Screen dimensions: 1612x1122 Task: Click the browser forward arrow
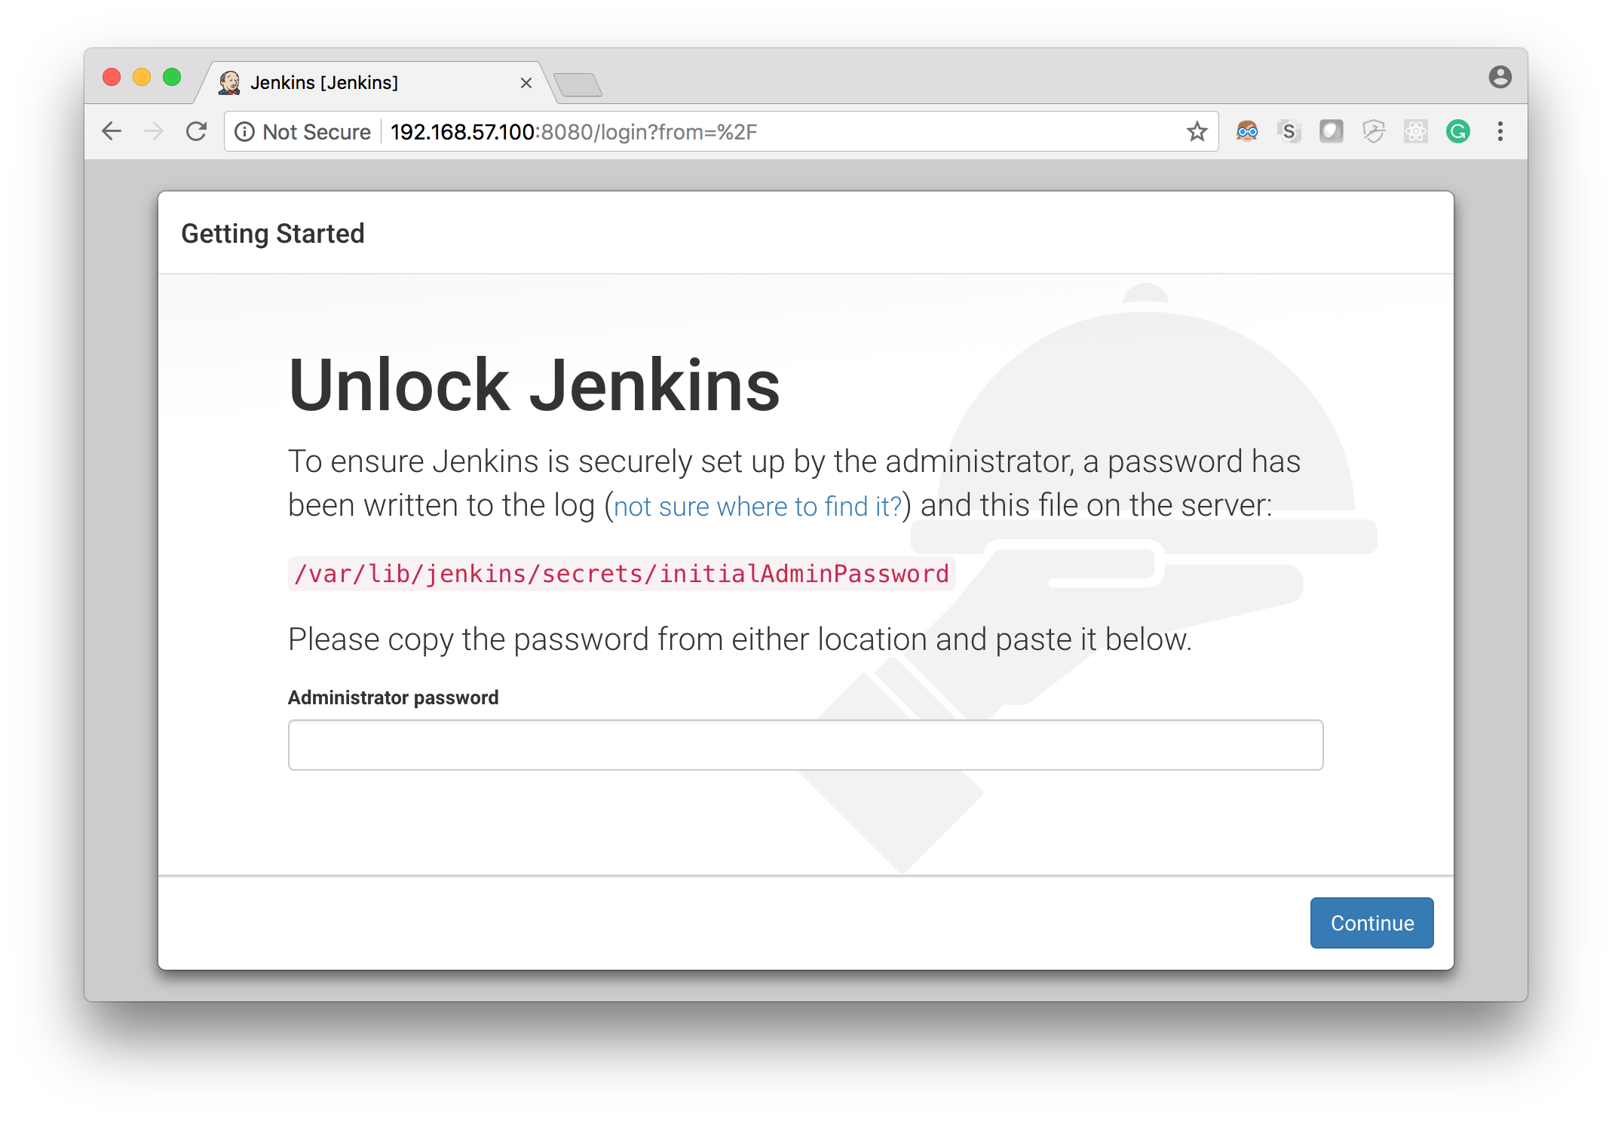click(x=154, y=132)
